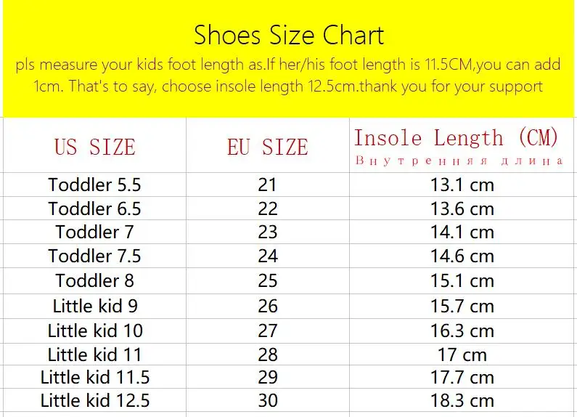Click EU size 30 cell
The image size is (577, 417).
point(268,400)
